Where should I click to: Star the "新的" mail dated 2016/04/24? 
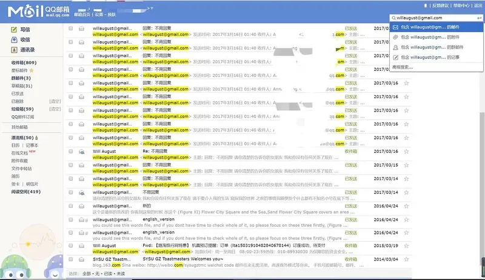point(406,206)
